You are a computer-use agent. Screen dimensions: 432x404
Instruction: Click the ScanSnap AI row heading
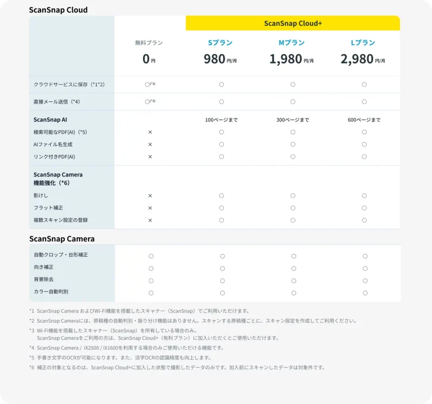click(x=50, y=120)
